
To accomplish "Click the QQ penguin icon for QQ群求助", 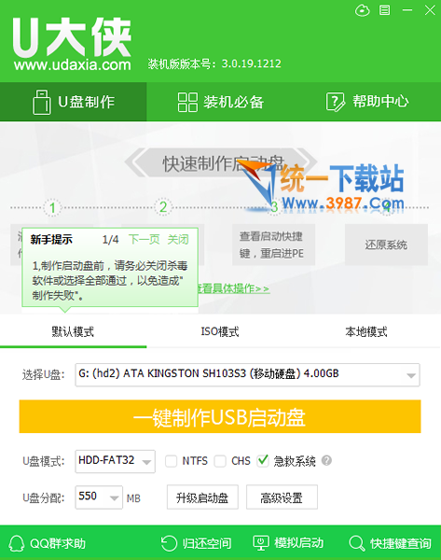I will pos(17,543).
